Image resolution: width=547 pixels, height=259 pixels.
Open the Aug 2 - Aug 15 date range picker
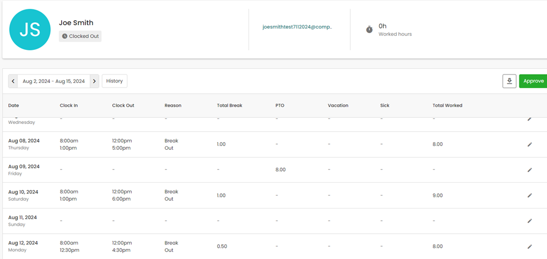point(54,81)
